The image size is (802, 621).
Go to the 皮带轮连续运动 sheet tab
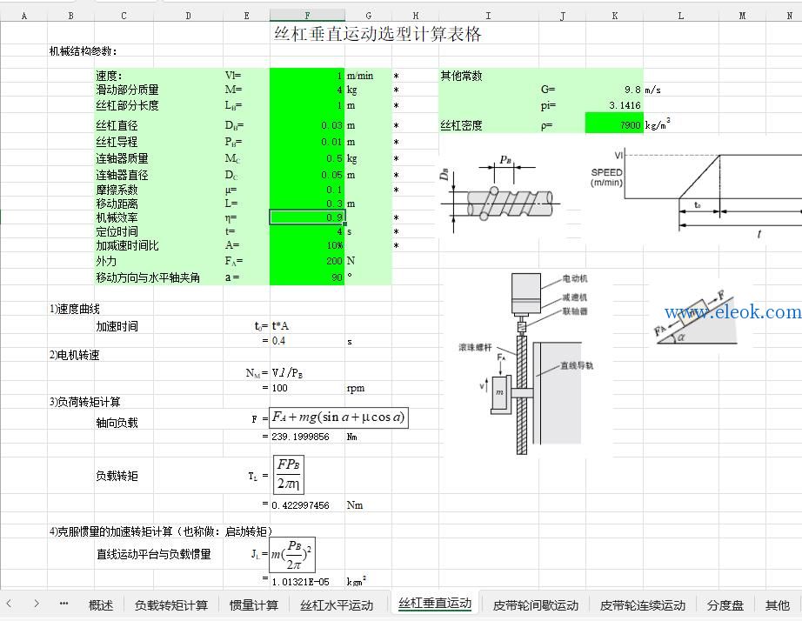pyautogui.click(x=643, y=605)
